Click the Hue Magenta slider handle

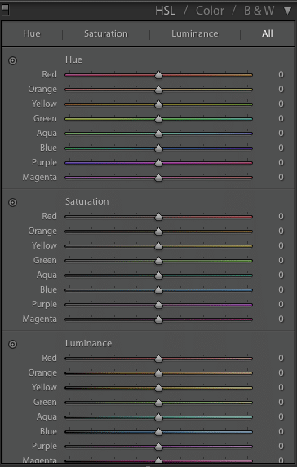(x=158, y=178)
